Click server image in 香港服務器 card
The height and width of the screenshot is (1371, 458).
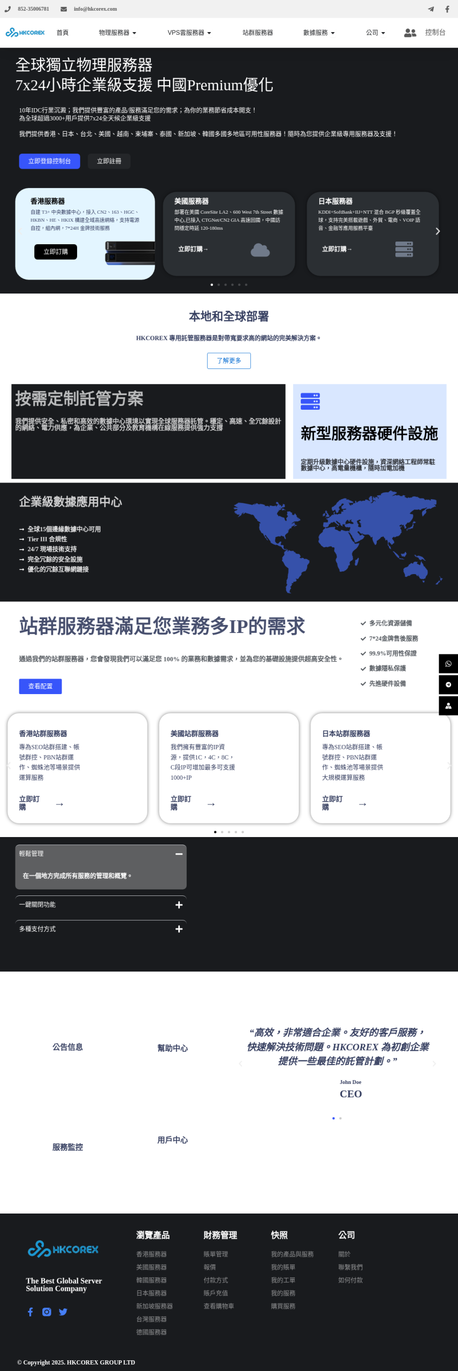click(130, 253)
